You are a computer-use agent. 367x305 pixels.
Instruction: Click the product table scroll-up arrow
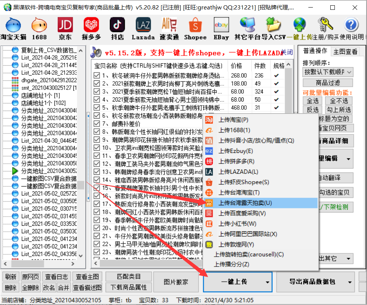point(289,65)
